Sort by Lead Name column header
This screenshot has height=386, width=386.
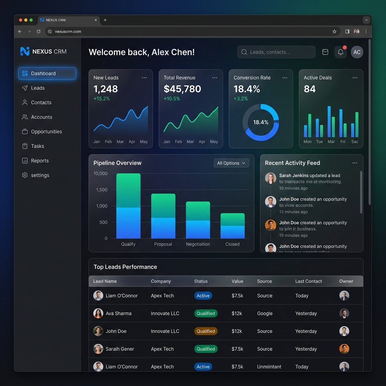pyautogui.click(x=105, y=281)
